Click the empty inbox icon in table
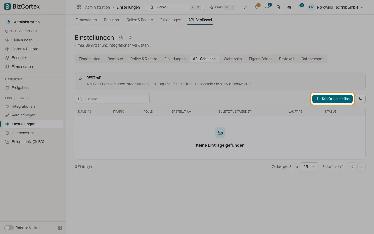The image size is (374, 234). [x=220, y=133]
